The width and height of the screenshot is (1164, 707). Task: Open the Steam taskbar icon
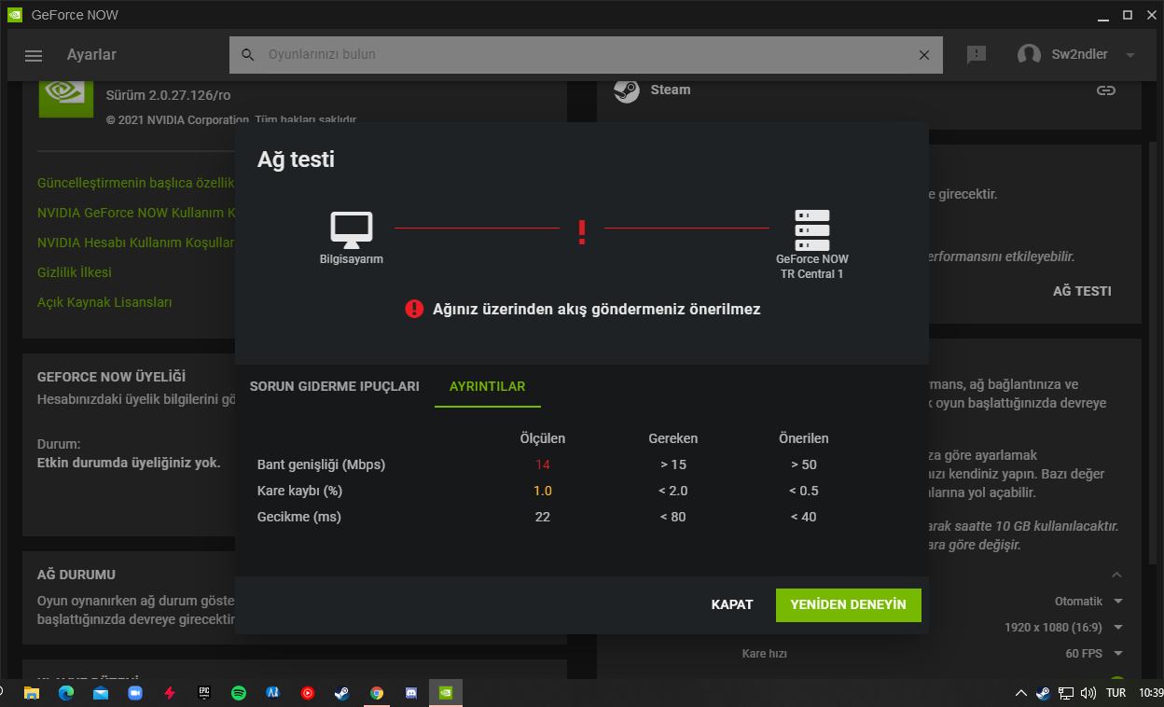pos(342,693)
